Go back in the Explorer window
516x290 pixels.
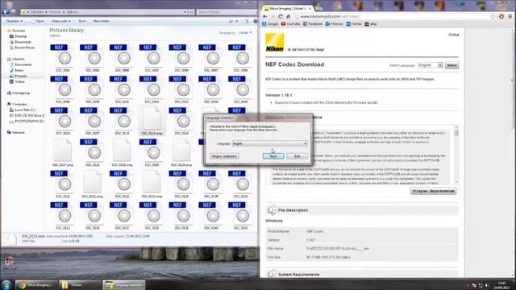(x=6, y=12)
